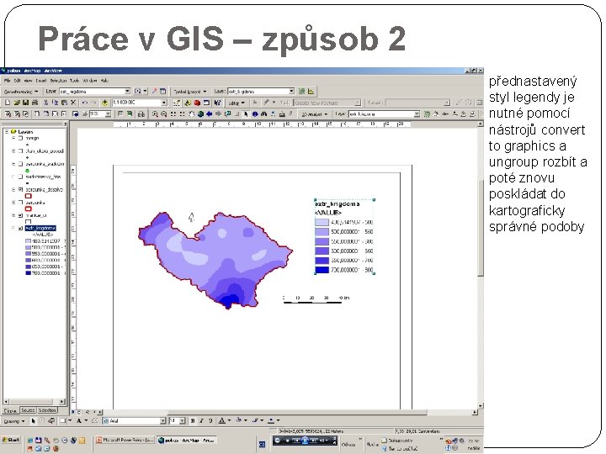Go back to previous extent arrow
The image size is (606, 454).
pyautogui.click(x=209, y=113)
